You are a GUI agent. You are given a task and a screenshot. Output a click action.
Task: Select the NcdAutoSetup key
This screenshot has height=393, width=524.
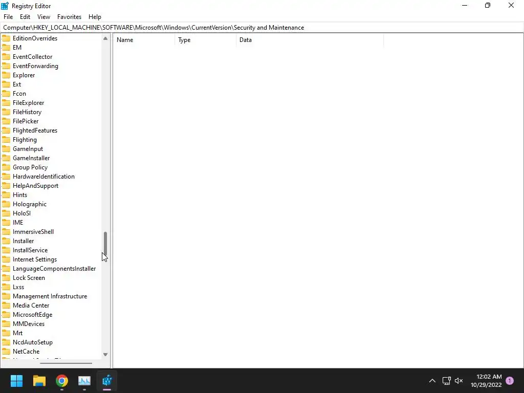click(x=32, y=342)
